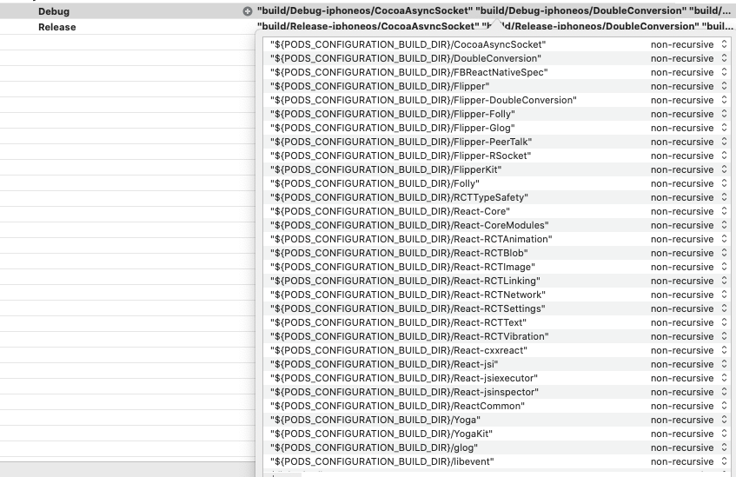
Task: Open recursive stepper for Flipper-RSocket path
Action: point(724,156)
